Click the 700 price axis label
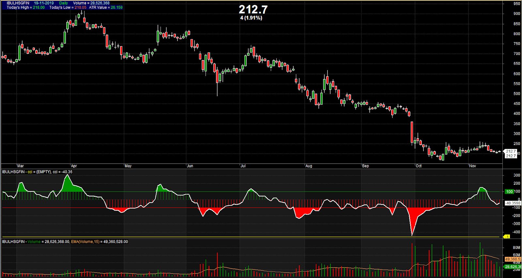This screenshot has height=278, width=522. (517, 54)
